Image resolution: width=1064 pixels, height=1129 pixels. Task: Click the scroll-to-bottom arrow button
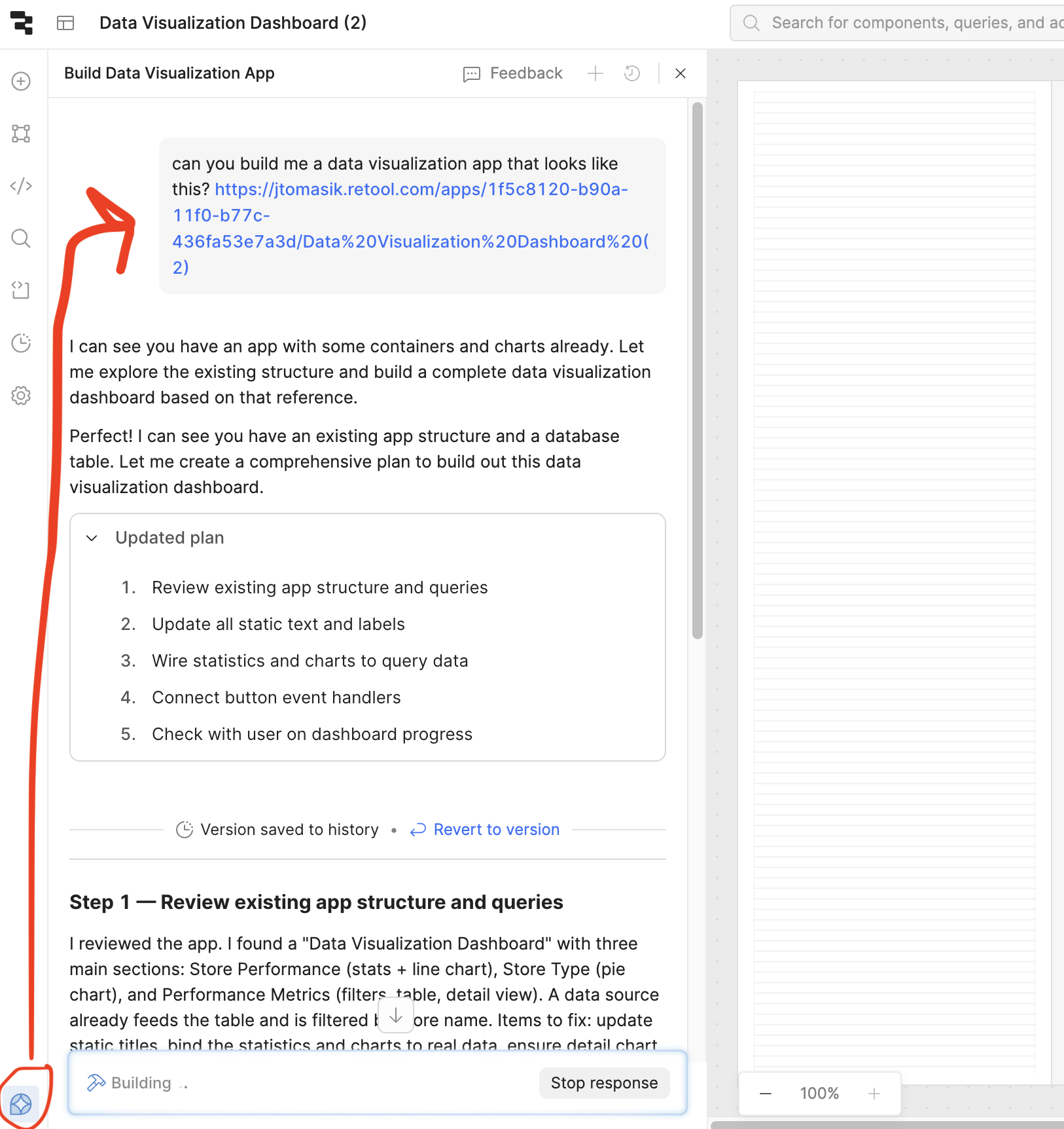point(396,1015)
